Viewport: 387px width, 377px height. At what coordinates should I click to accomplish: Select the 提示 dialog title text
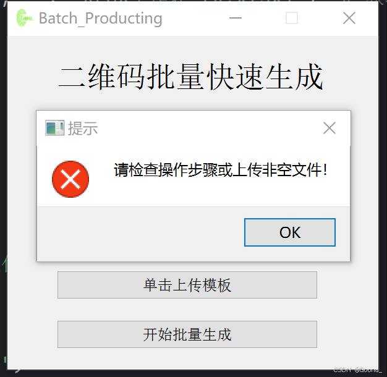[x=83, y=129]
